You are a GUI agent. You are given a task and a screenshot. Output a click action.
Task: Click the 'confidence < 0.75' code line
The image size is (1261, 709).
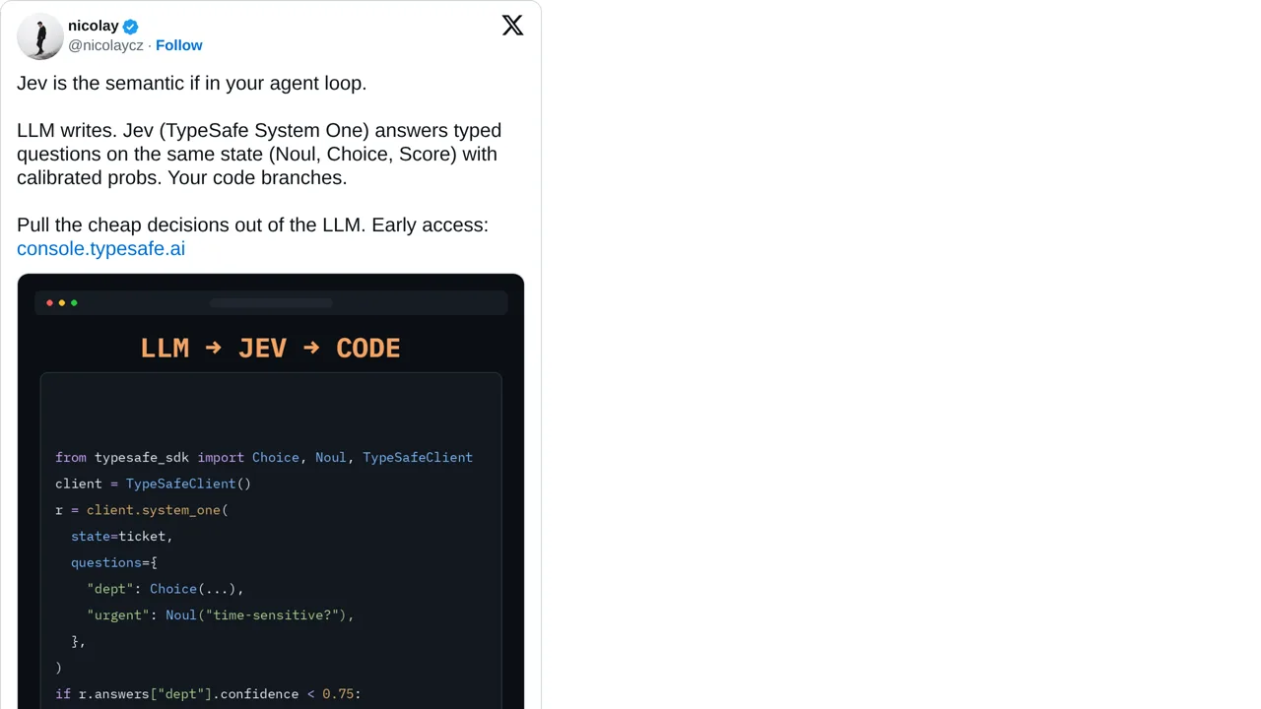tap(208, 694)
